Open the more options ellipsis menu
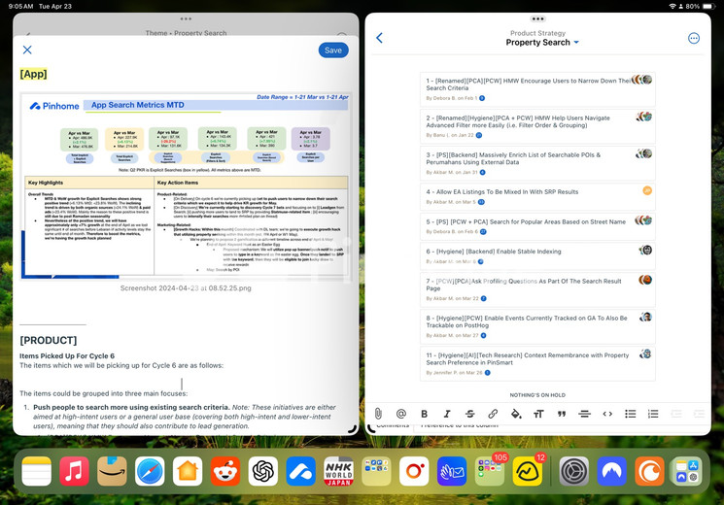 (x=693, y=38)
